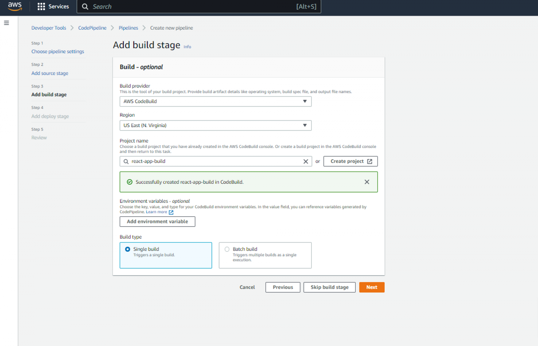Click the Next button

coord(372,287)
